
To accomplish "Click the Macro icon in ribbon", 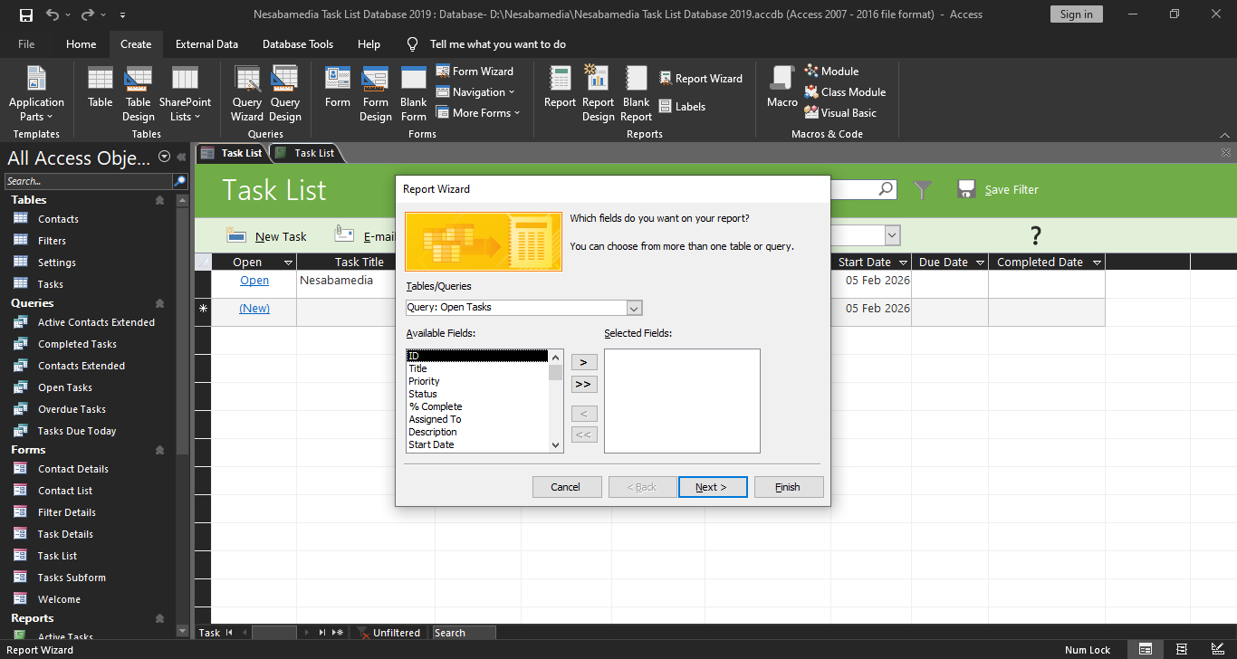I will tap(782, 88).
